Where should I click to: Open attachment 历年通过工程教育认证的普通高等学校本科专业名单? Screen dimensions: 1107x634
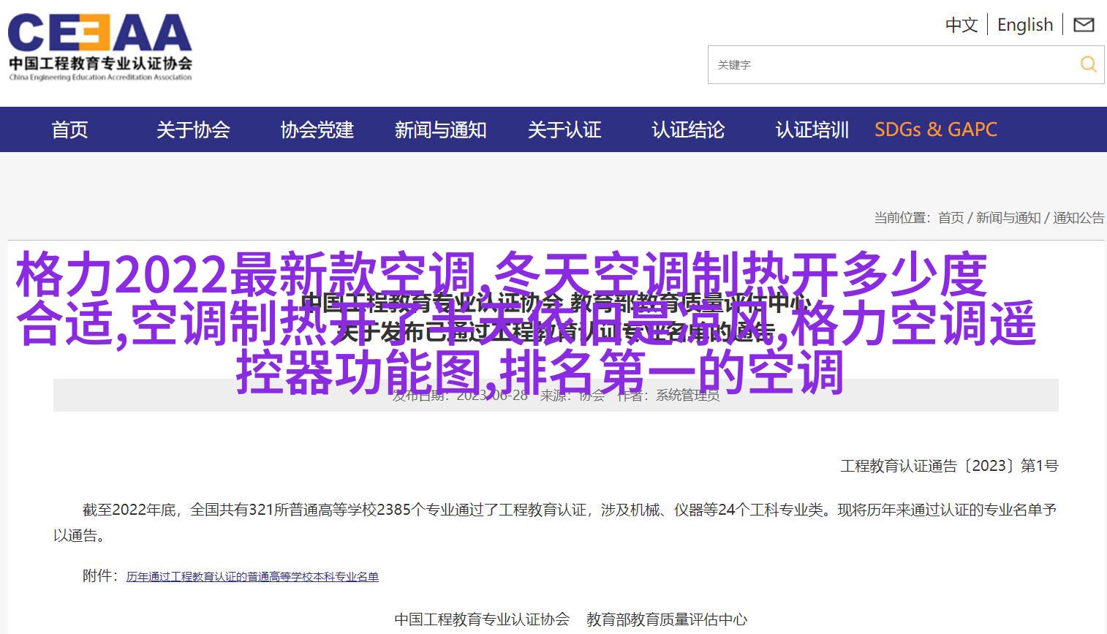tap(252, 577)
